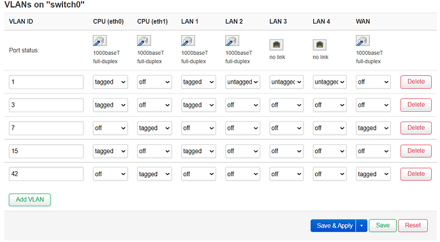Open LAN 3 dropdown for VLAN 7

(x=286, y=128)
